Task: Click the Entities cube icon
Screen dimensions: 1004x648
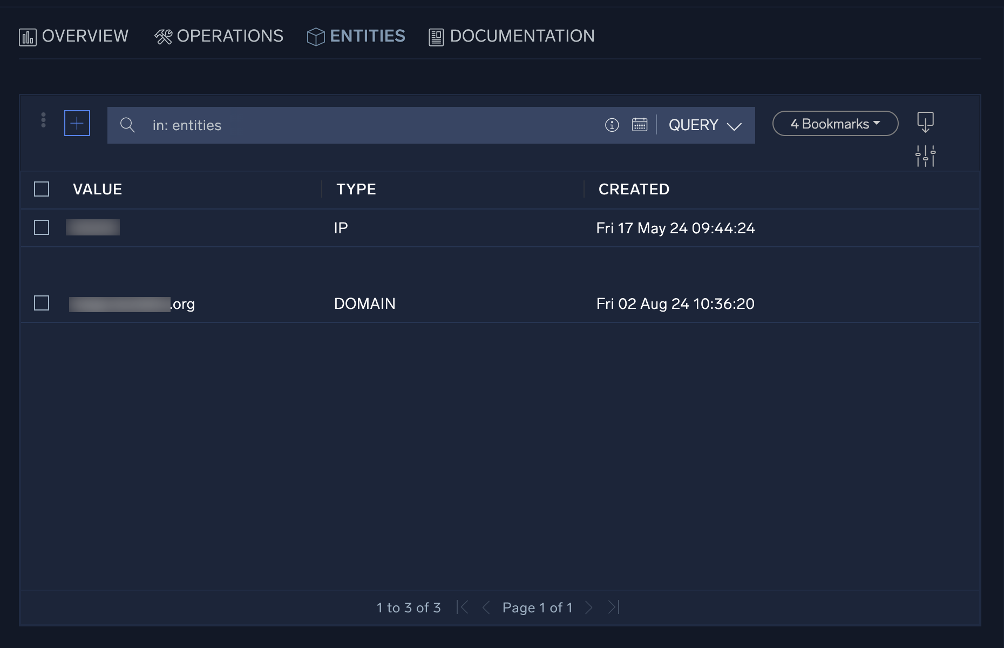Action: [x=316, y=36]
